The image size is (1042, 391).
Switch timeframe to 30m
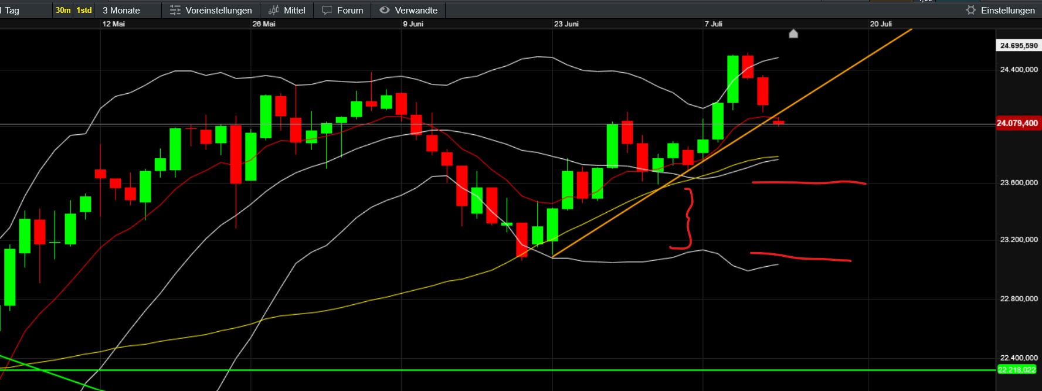coord(63,11)
